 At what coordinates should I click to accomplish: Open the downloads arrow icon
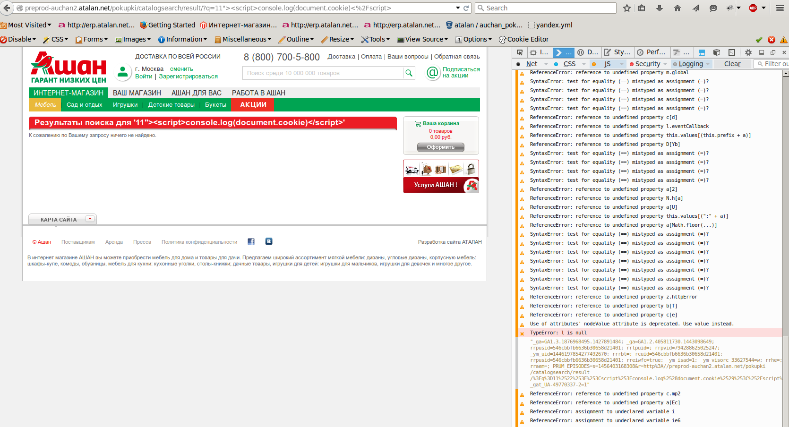660,8
